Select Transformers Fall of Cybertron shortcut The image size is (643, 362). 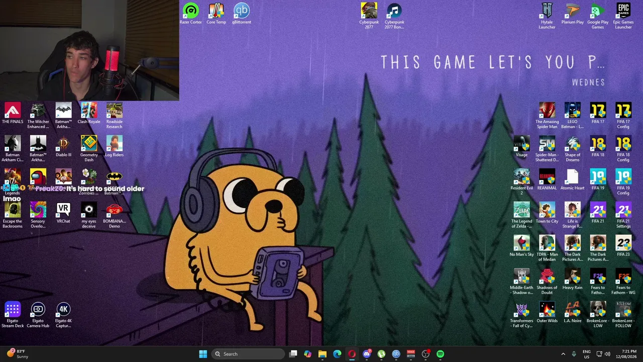click(x=521, y=315)
